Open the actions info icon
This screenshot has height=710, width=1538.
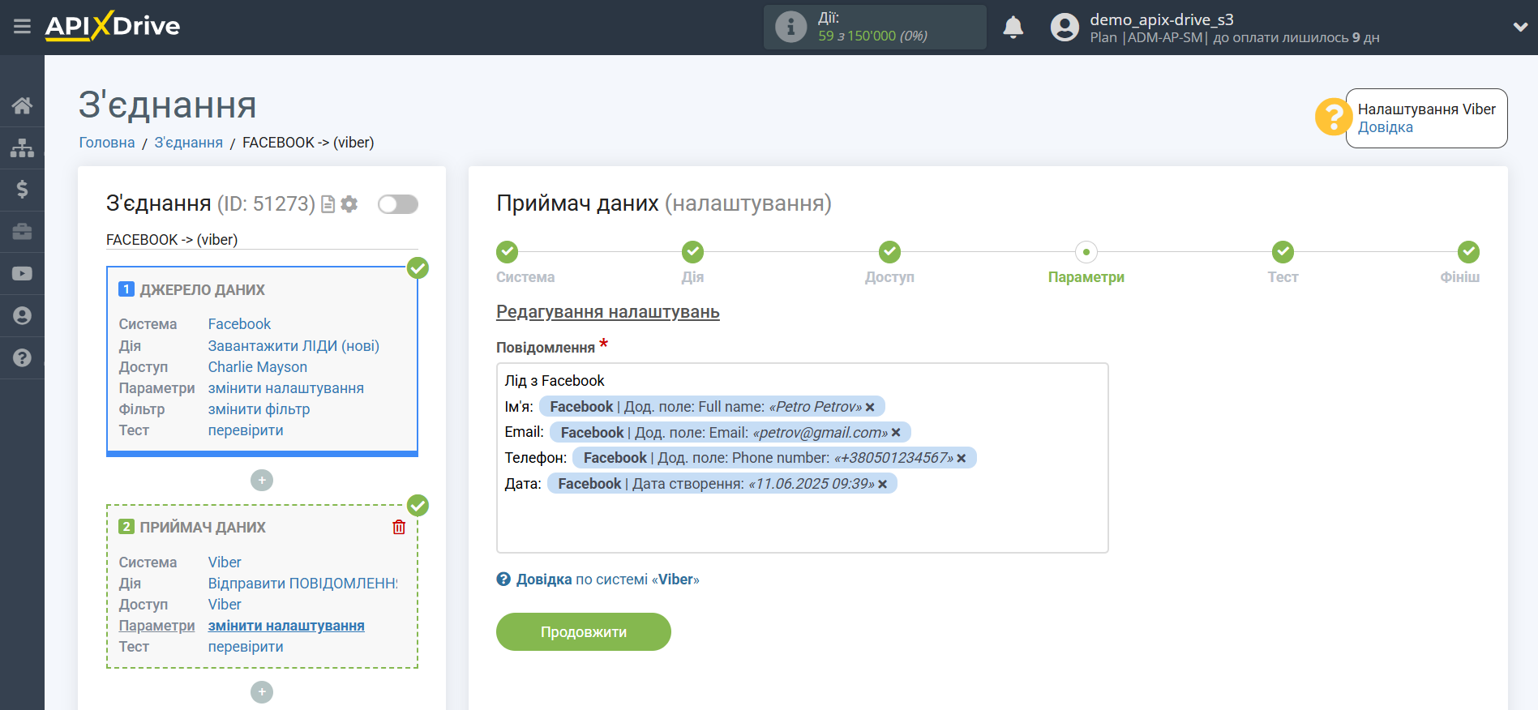[x=790, y=27]
